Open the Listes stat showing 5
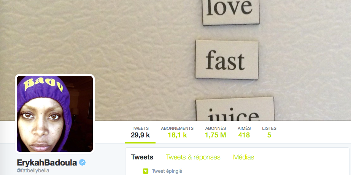The image size is (351, 175). point(269,132)
